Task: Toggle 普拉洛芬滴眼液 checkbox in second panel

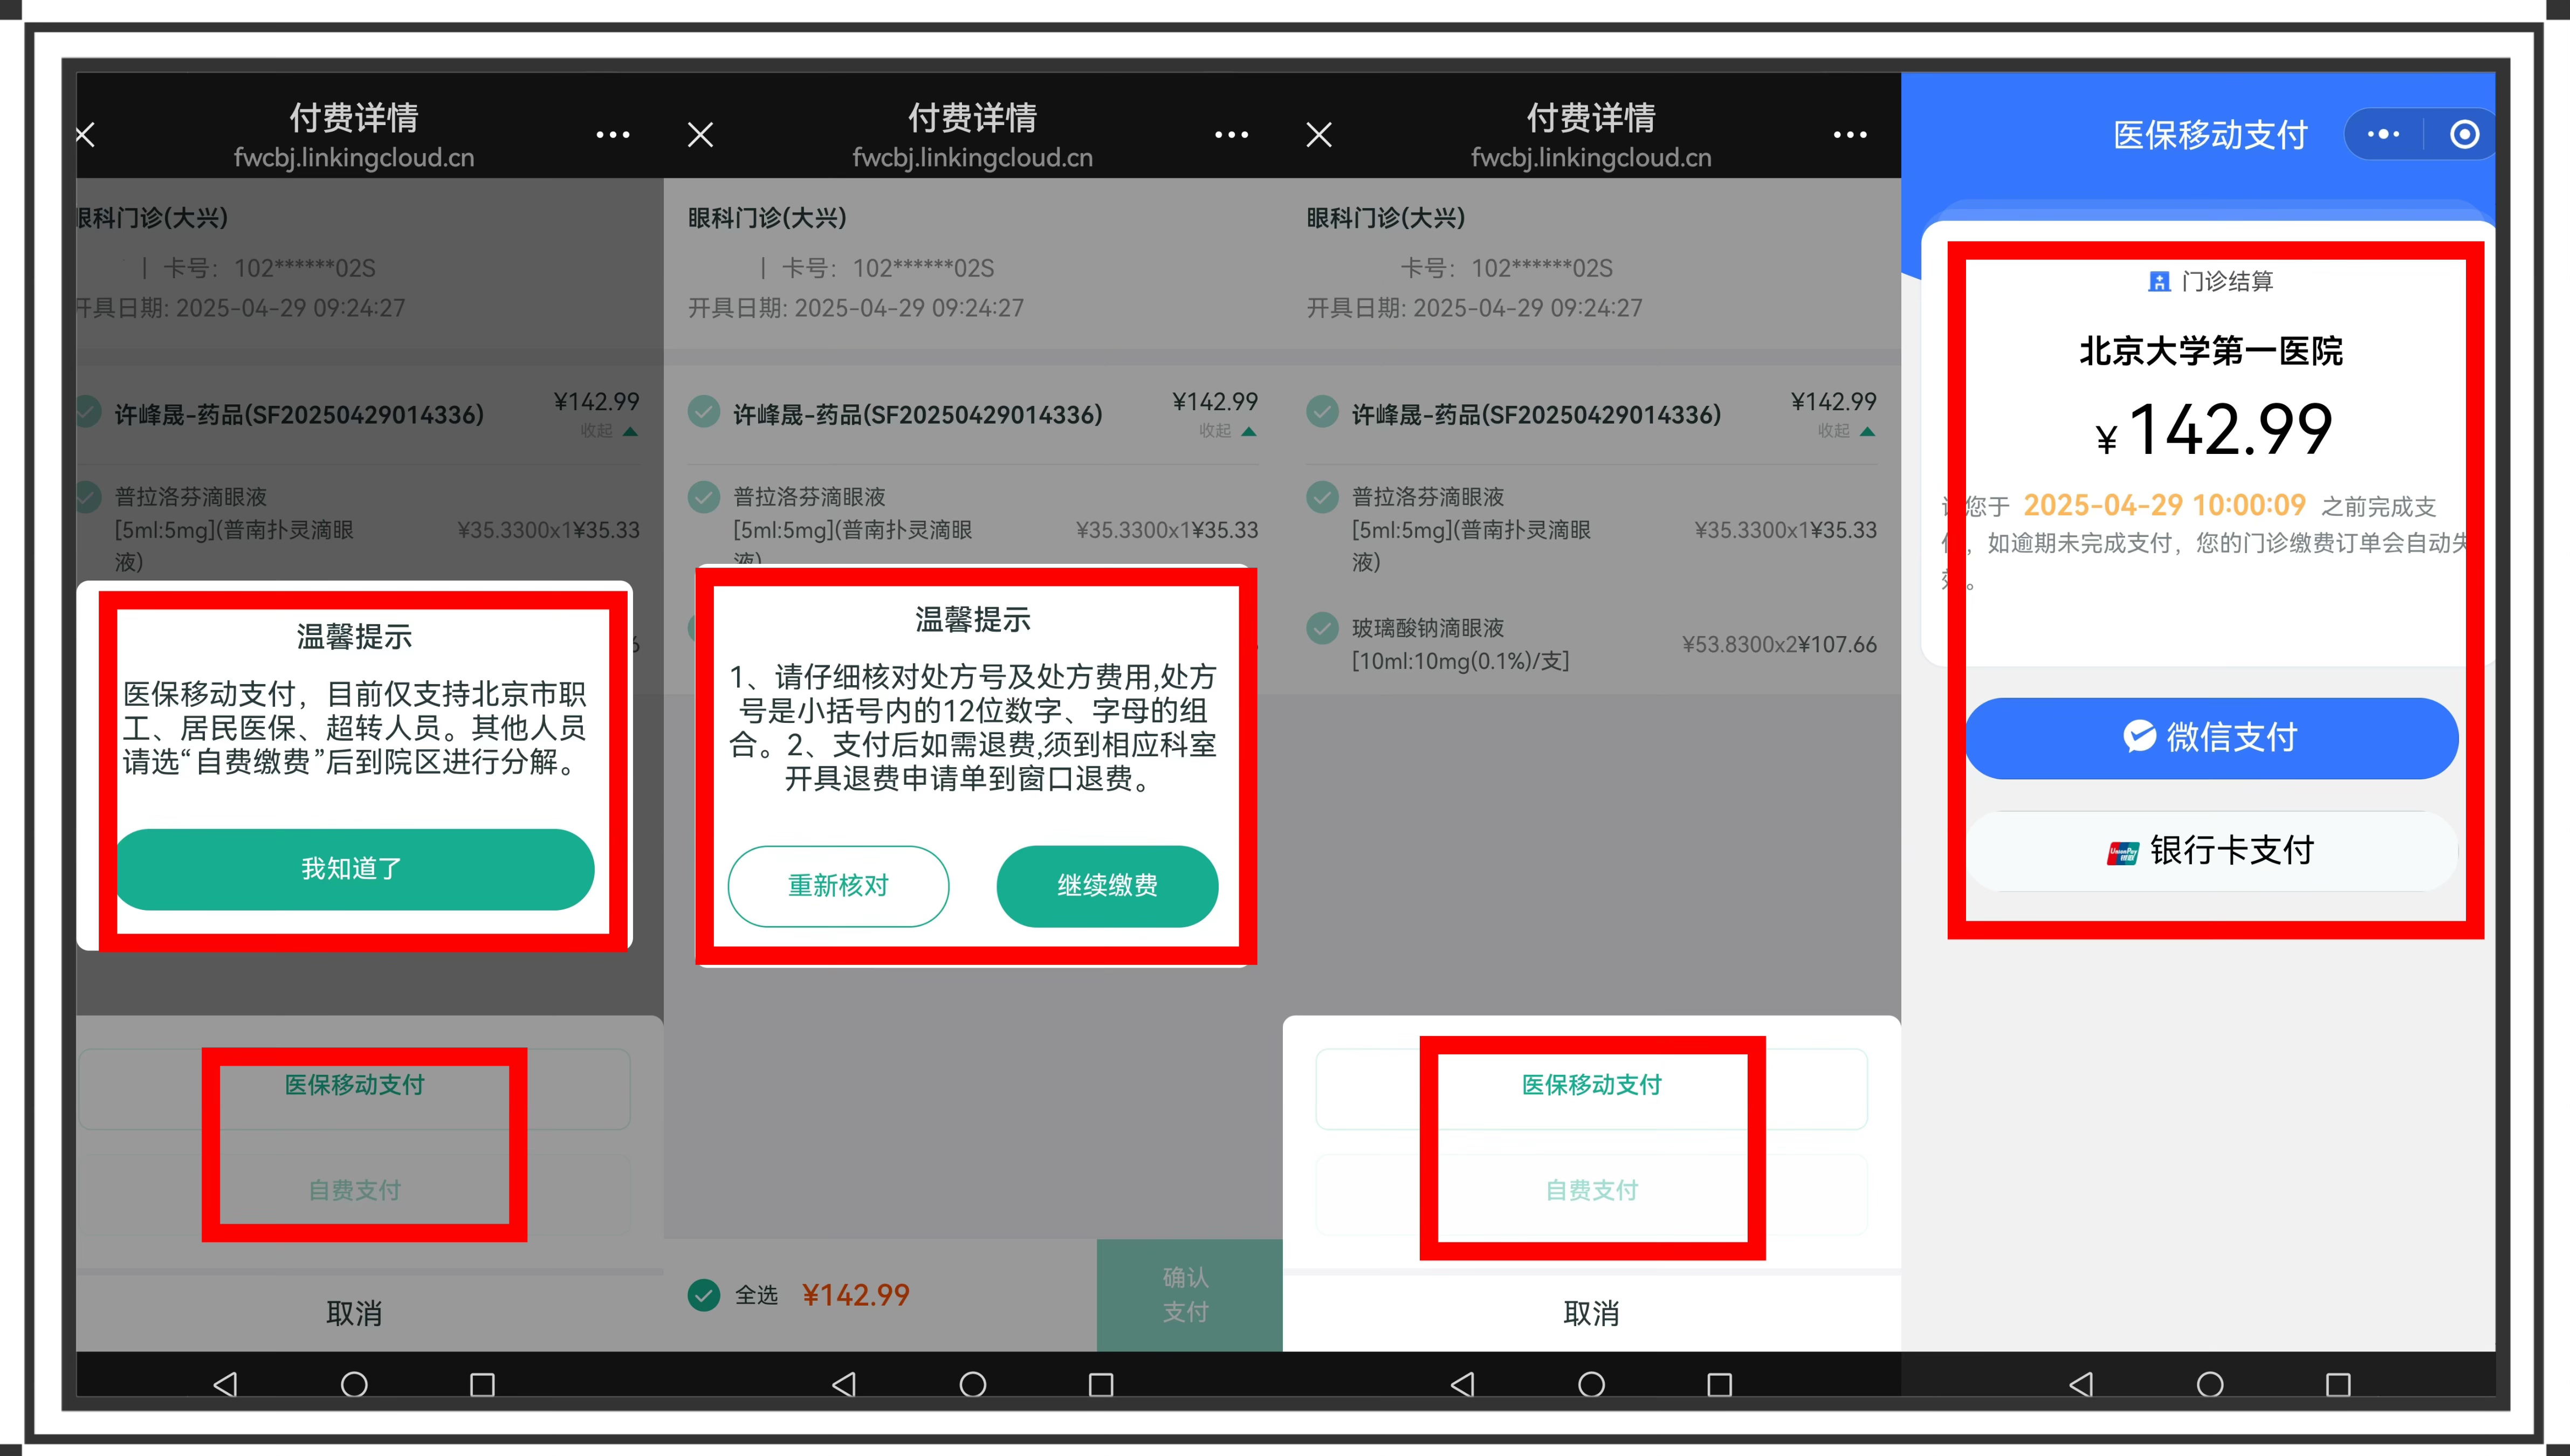Action: (704, 497)
